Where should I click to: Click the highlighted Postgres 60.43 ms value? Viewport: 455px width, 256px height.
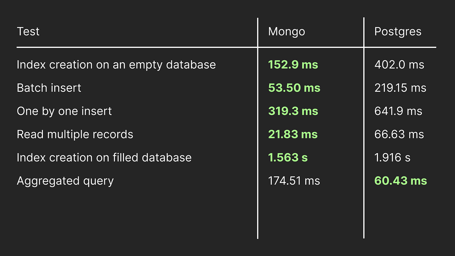[x=400, y=181]
